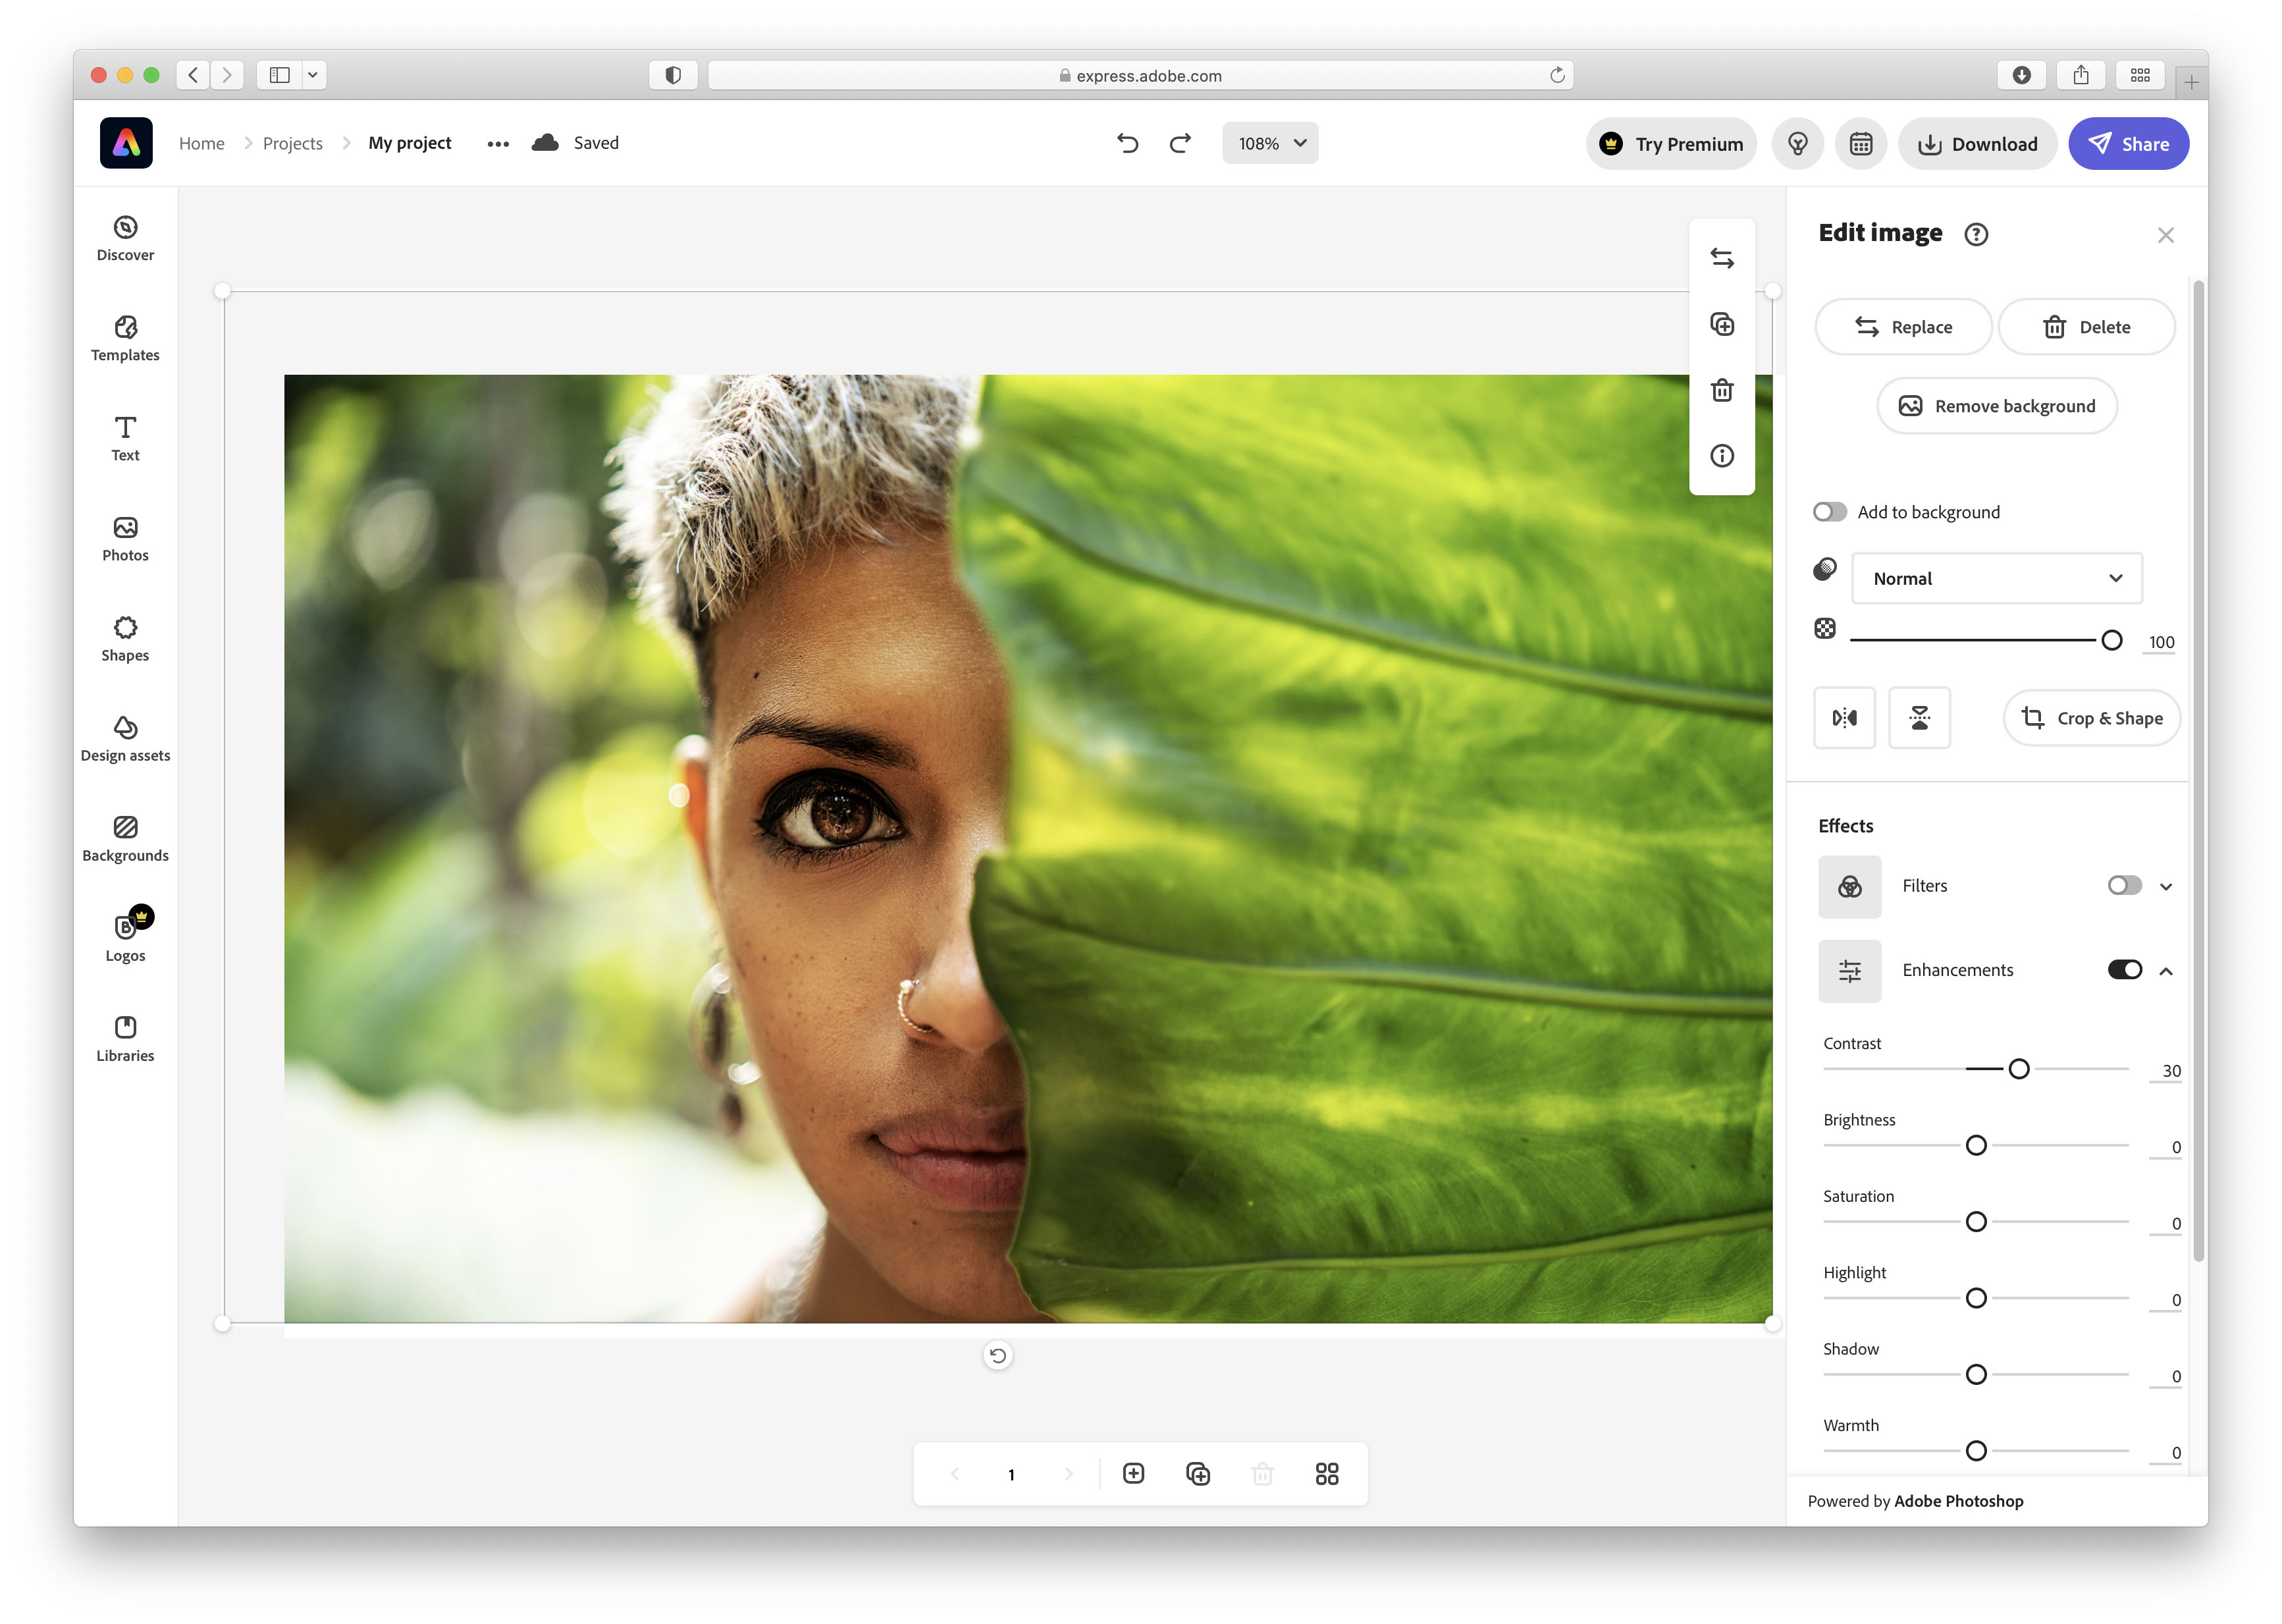
Task: Click the rotate handle below the image
Action: (x=997, y=1356)
